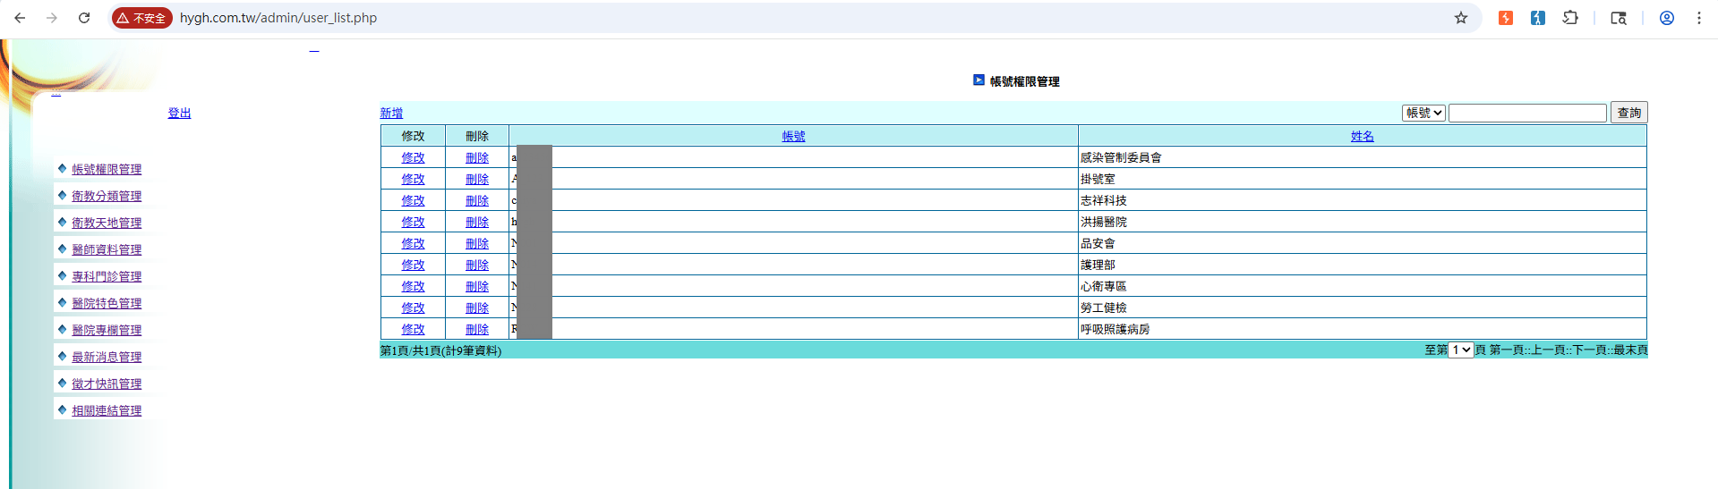Sort by the 姓名 column header
Viewport: 1718px width, 489px height.
(x=1362, y=136)
